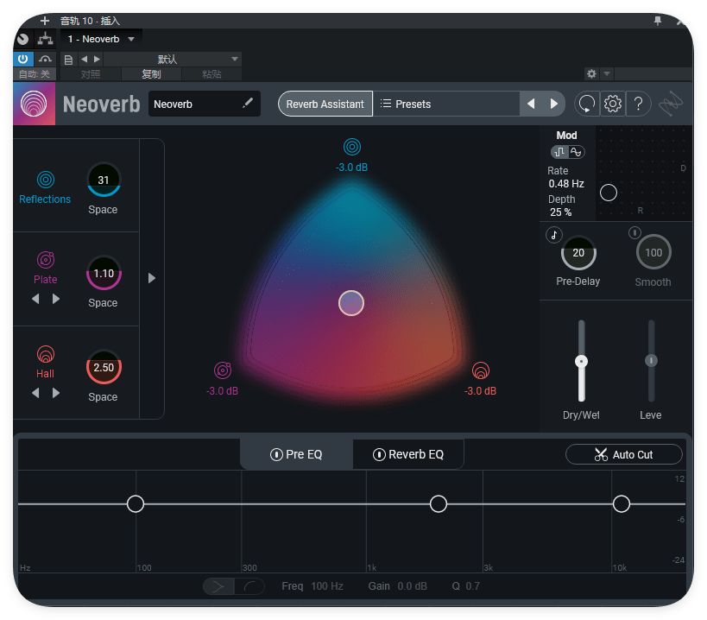Click the Hall engine icon in left panel
707x620 pixels.
(x=46, y=354)
